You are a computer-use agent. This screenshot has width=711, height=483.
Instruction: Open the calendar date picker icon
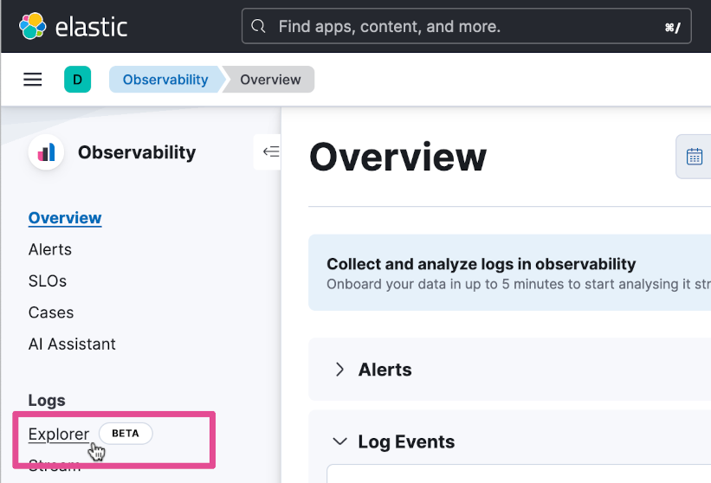[695, 157]
